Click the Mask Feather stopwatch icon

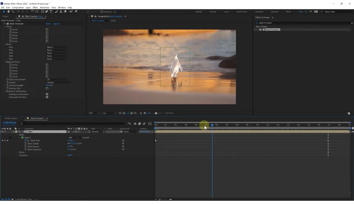(25, 144)
